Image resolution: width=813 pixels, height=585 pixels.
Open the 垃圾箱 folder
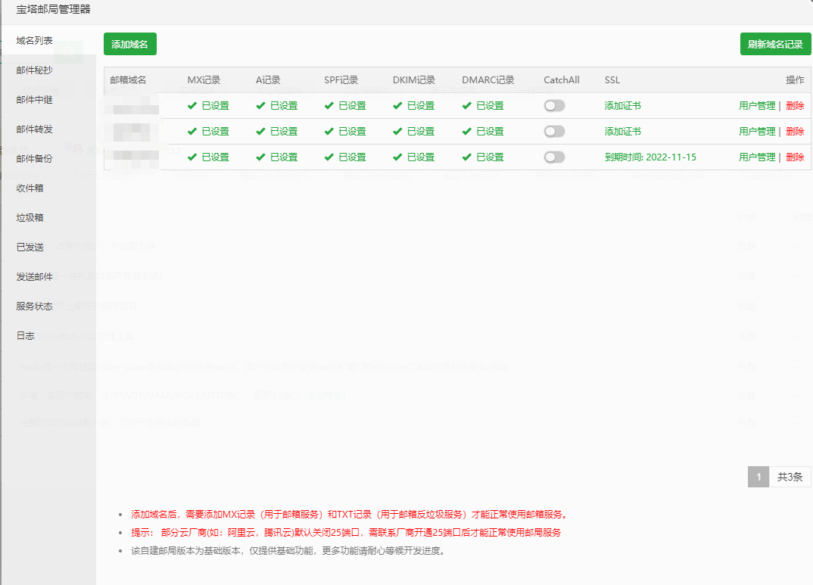[30, 217]
